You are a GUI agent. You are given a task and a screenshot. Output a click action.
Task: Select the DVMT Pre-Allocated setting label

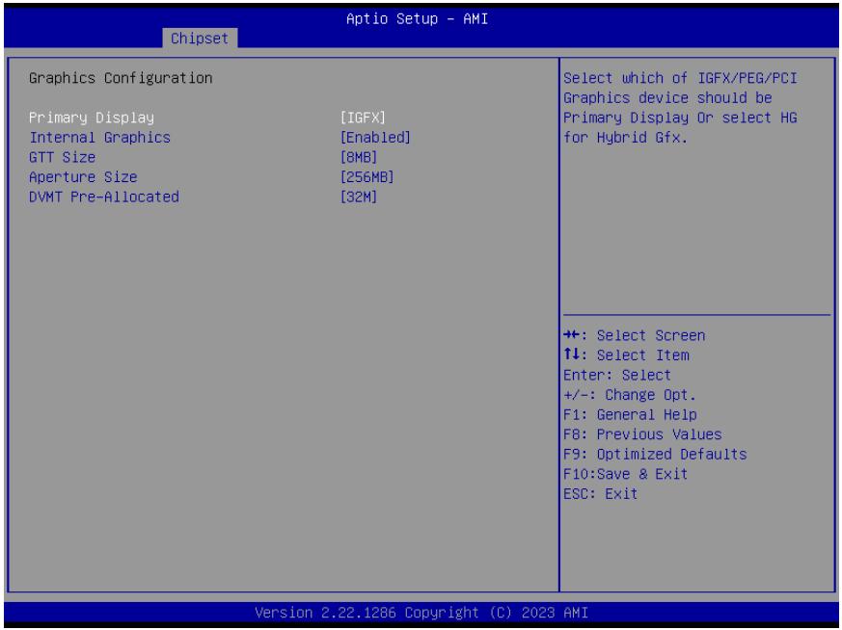point(104,197)
